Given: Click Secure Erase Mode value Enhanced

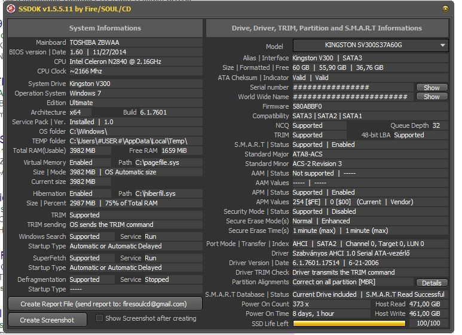Looking at the screenshot, I should pos(336,221).
